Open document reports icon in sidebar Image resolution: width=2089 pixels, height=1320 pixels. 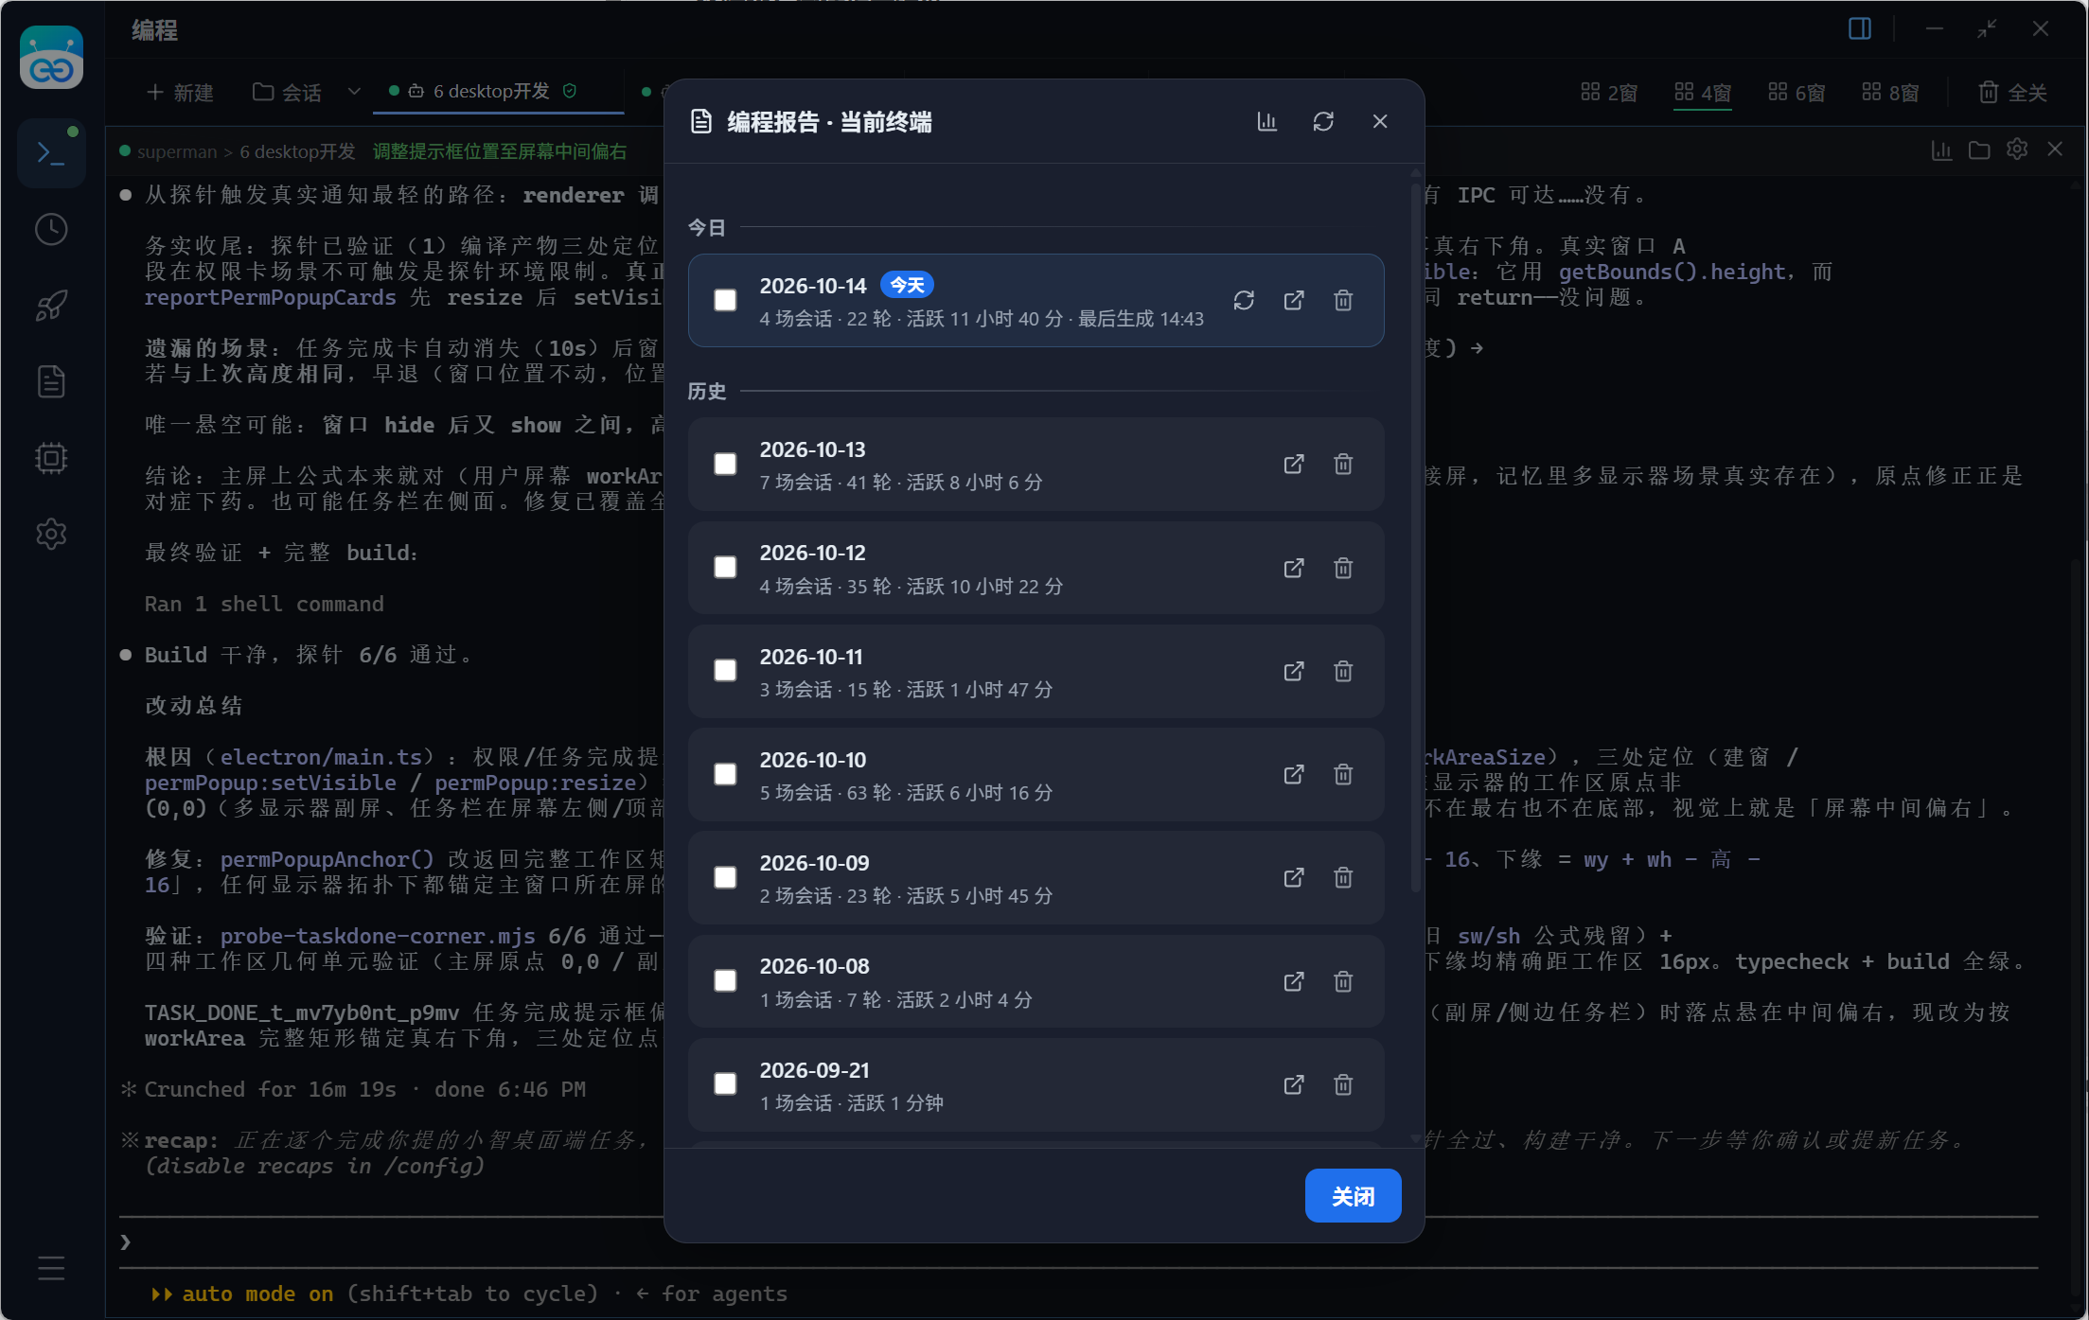pyautogui.click(x=51, y=381)
